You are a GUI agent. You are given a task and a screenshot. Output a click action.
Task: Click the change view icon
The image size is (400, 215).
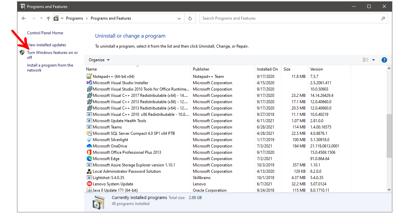coord(366,60)
